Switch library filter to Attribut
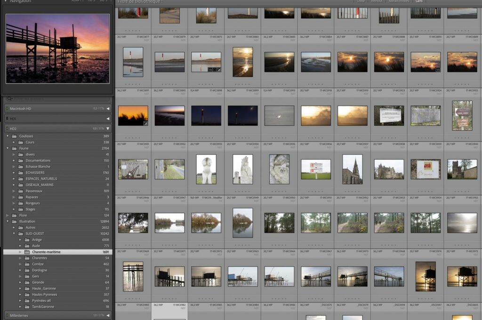The width and height of the screenshot is (482, 320). click(377, 1)
